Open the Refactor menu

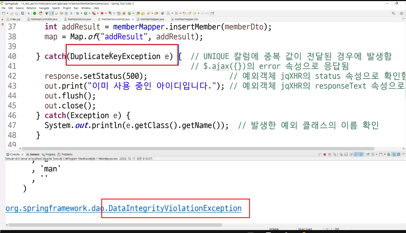(x=31, y=8)
